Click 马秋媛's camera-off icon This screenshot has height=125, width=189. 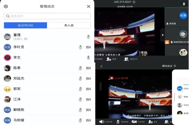tap(88, 120)
